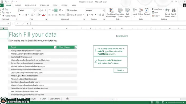Open the Calibri font name dropdown
The height and width of the screenshot is (104, 186).
click(33, 10)
